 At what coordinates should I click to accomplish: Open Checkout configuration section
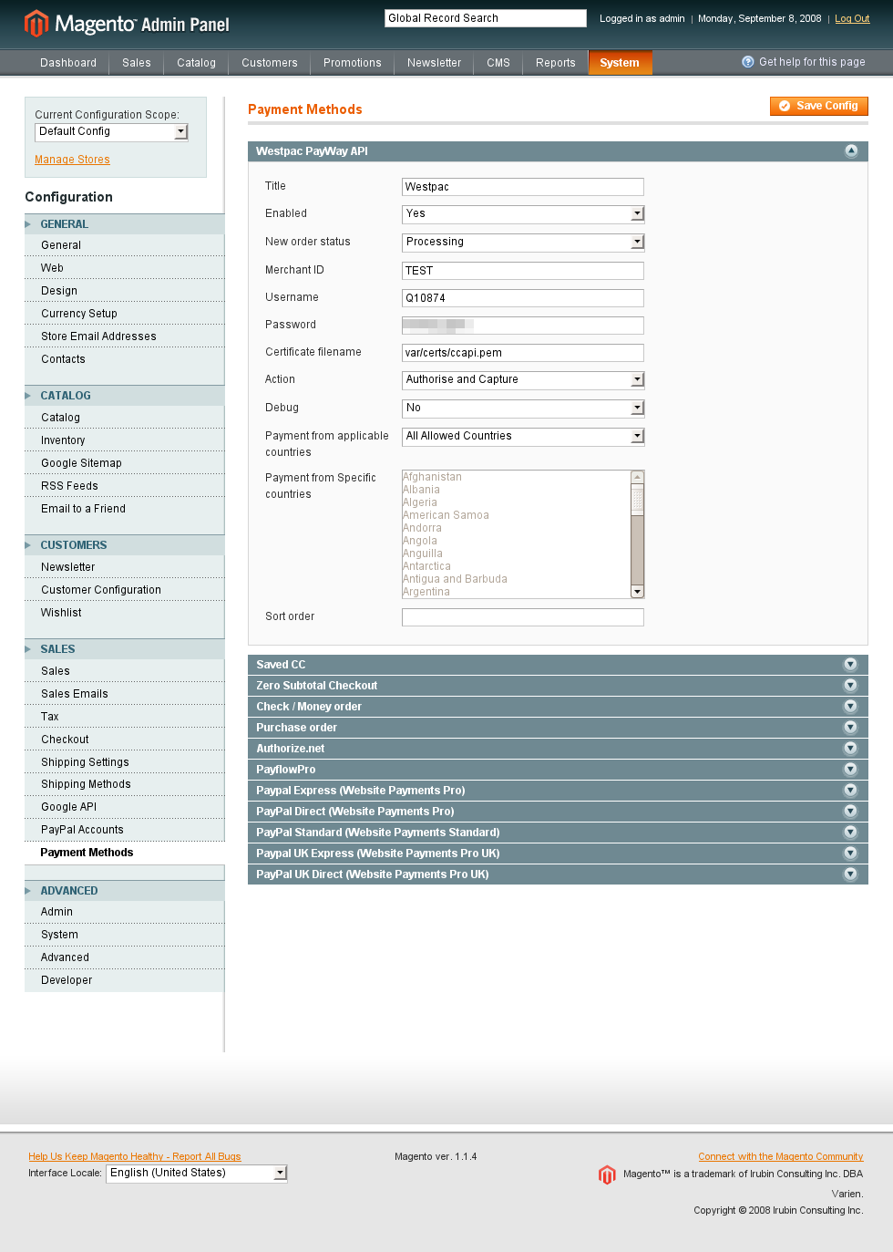click(65, 740)
